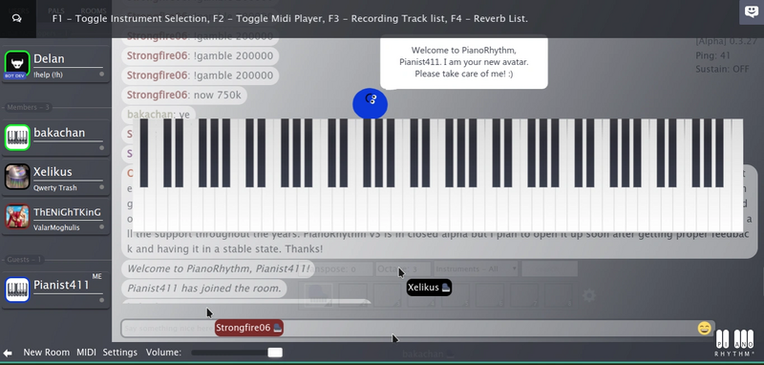Click the Pianist411 username in user list
The height and width of the screenshot is (365, 764).
(61, 285)
